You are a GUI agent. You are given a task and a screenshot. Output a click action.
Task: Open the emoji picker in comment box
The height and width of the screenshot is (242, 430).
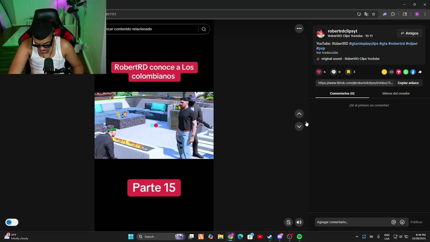click(402, 222)
